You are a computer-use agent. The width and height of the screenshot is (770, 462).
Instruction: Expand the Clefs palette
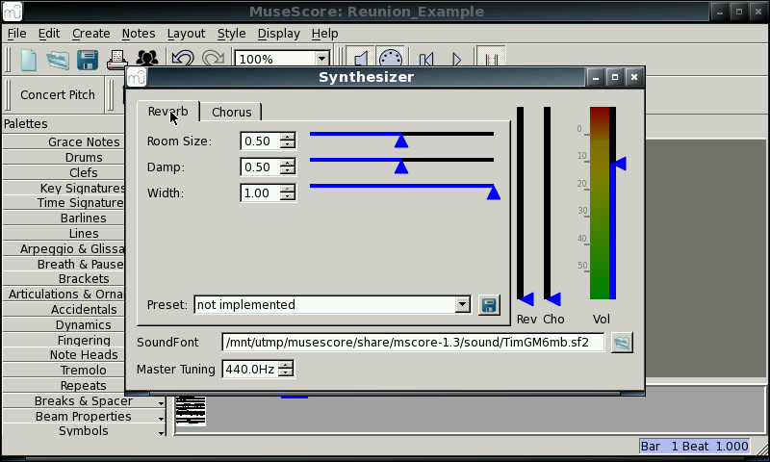tap(64, 173)
